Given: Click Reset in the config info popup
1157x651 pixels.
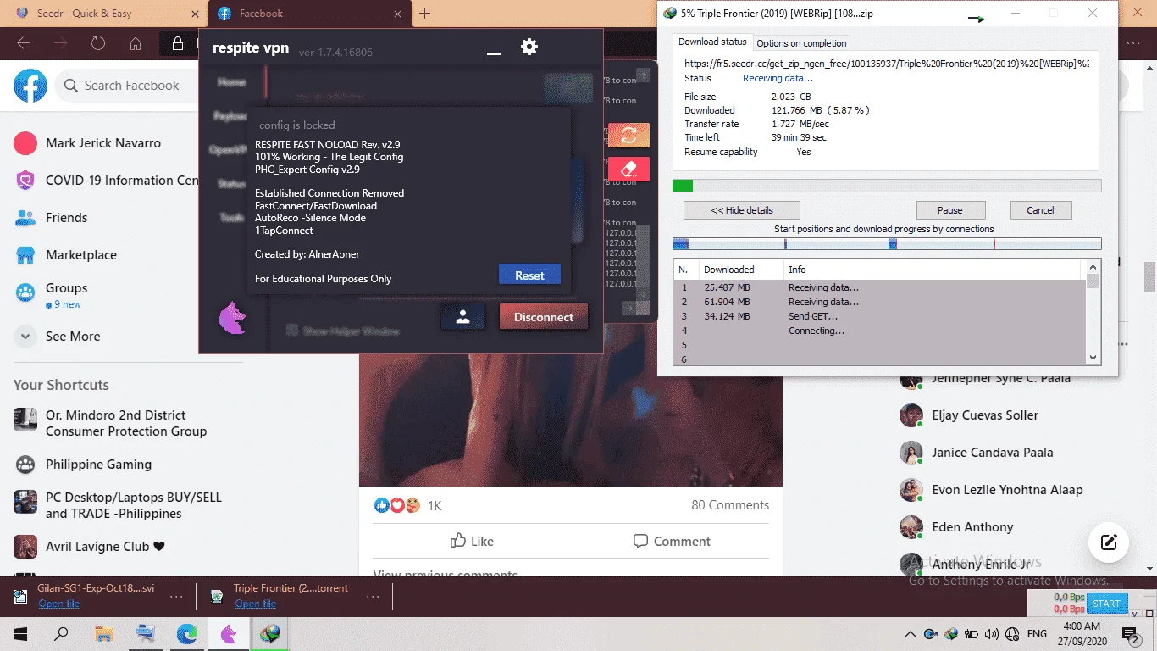Looking at the screenshot, I should click(529, 275).
